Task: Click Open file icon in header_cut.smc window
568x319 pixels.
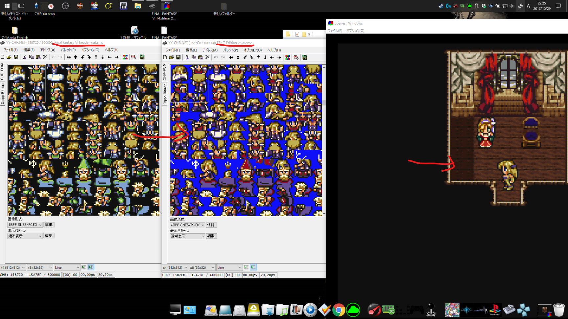Action: (9, 57)
